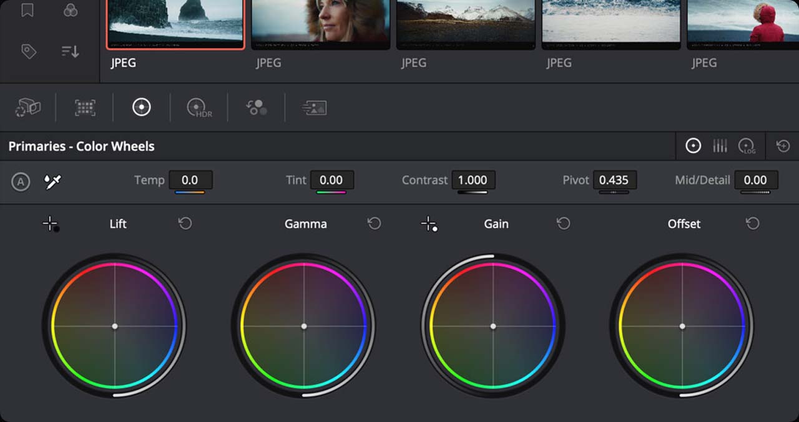Click the Gamma wheel label
Viewport: 799px width, 422px height.
[305, 224]
